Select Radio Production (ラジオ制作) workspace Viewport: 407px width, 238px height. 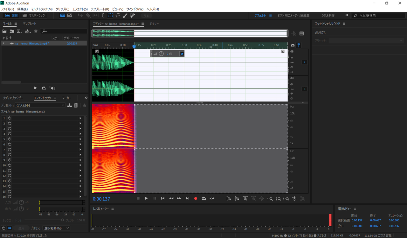[328, 16]
